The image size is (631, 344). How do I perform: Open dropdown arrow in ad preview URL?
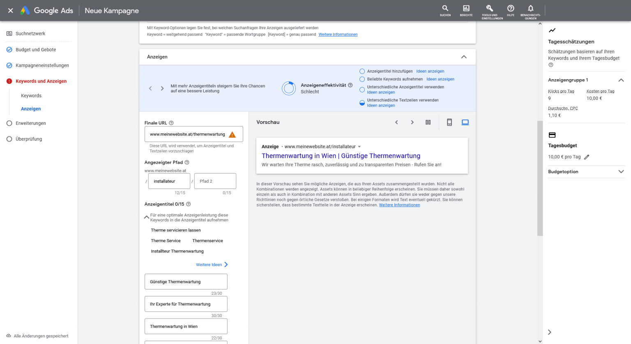point(359,147)
